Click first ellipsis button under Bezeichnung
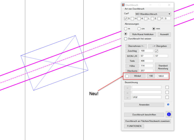The image size is (194, 140). click(127, 87)
